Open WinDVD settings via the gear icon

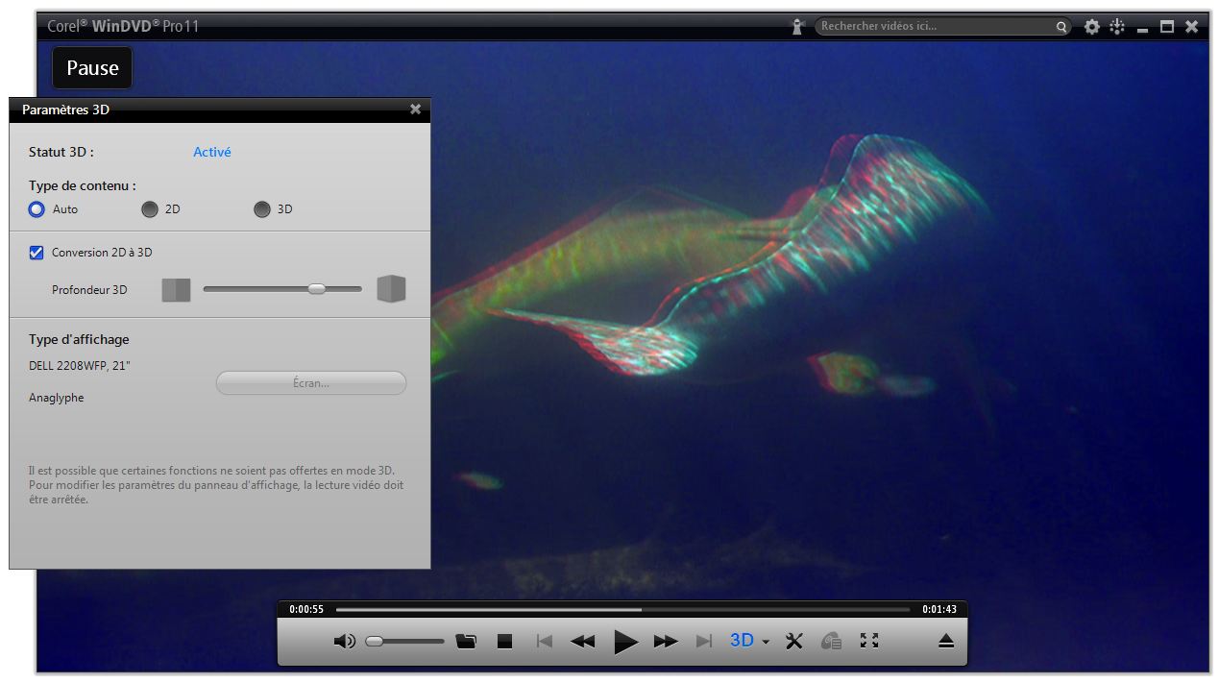pos(1091,26)
